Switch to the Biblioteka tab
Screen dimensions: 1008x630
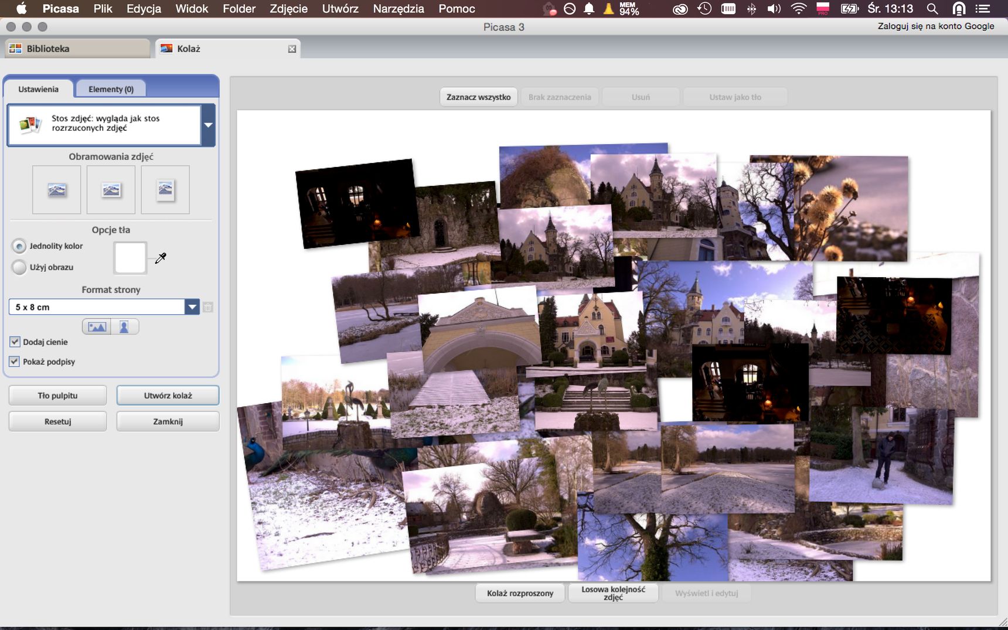coord(77,49)
